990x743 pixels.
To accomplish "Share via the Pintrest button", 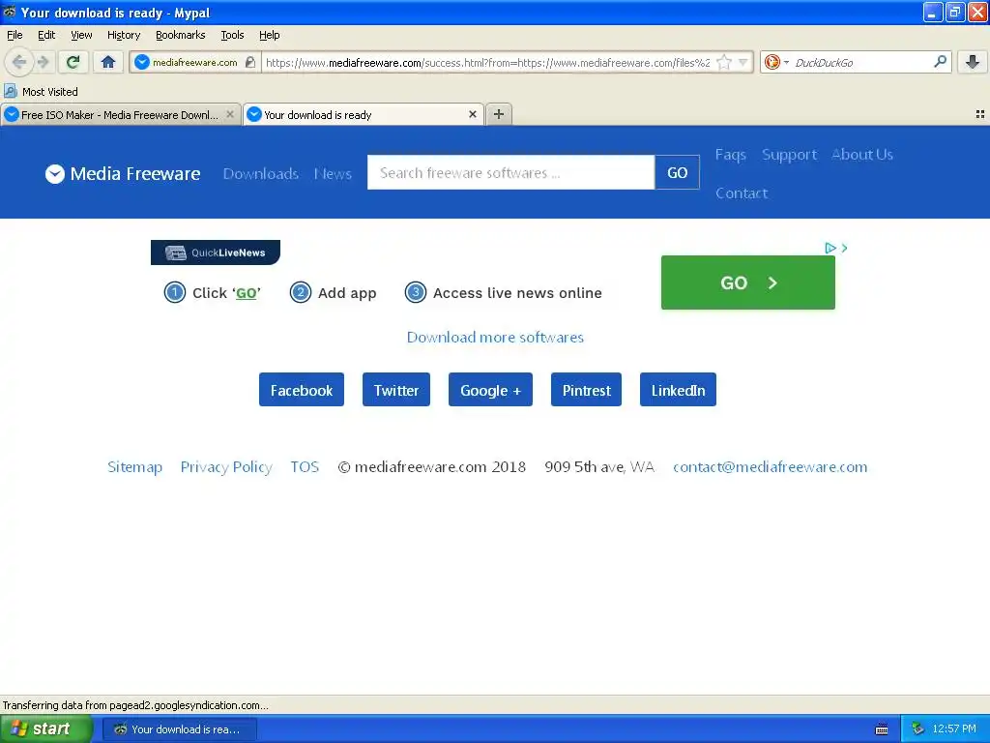I will tap(586, 390).
